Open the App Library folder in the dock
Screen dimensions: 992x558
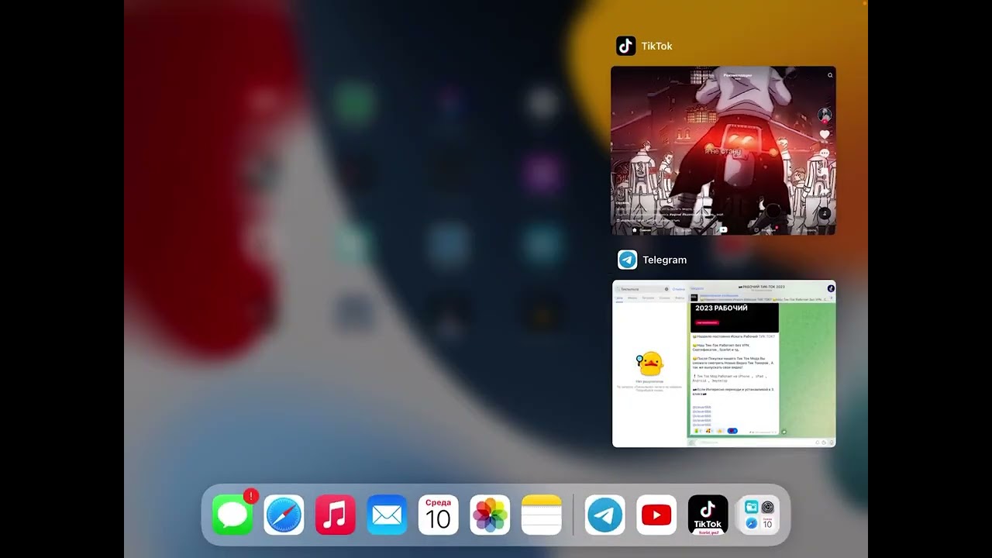[x=759, y=515]
